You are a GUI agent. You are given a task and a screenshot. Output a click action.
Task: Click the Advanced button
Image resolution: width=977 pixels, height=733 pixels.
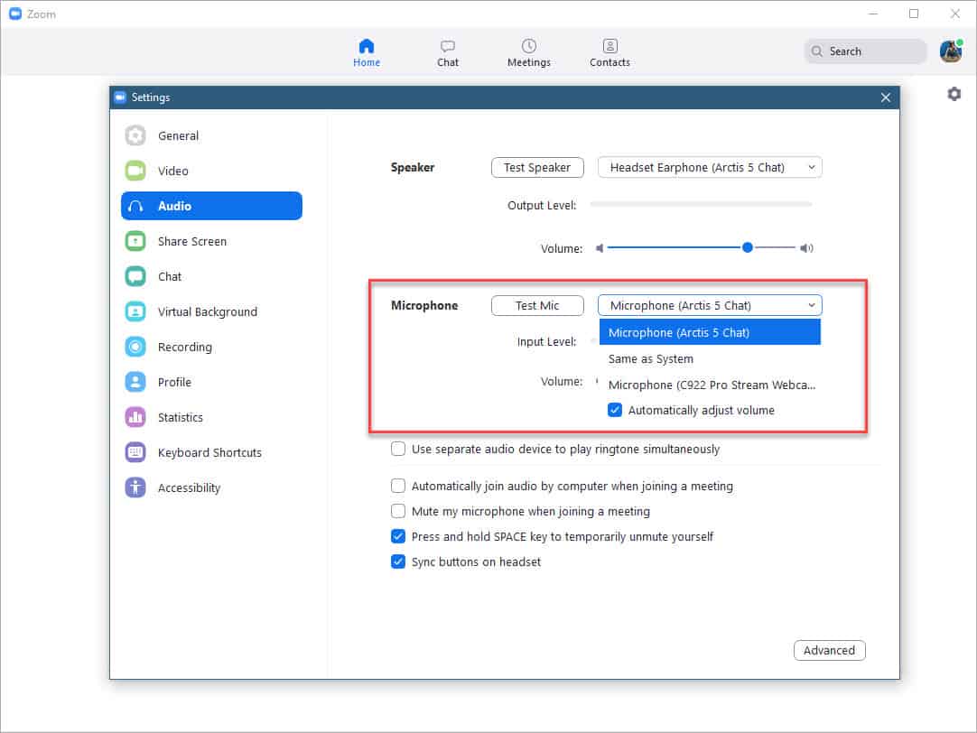829,650
